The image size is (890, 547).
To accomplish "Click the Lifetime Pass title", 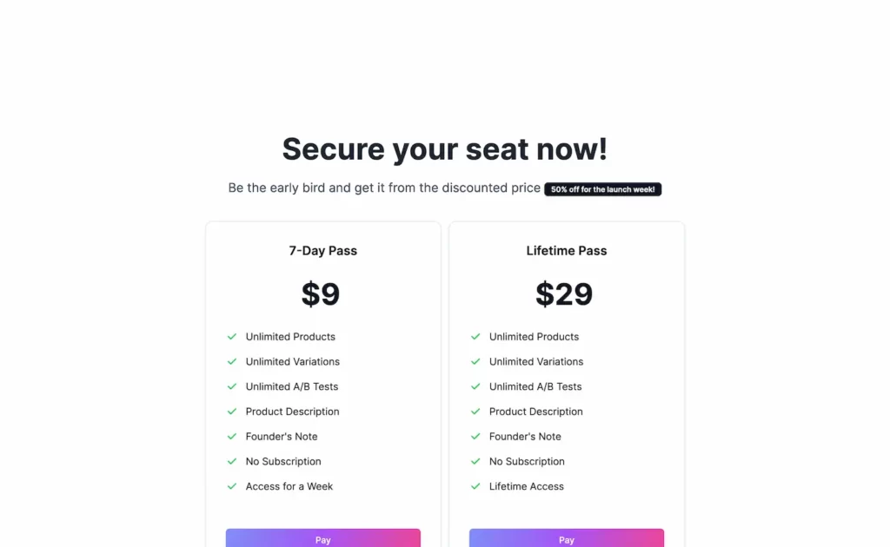I will click(x=566, y=250).
